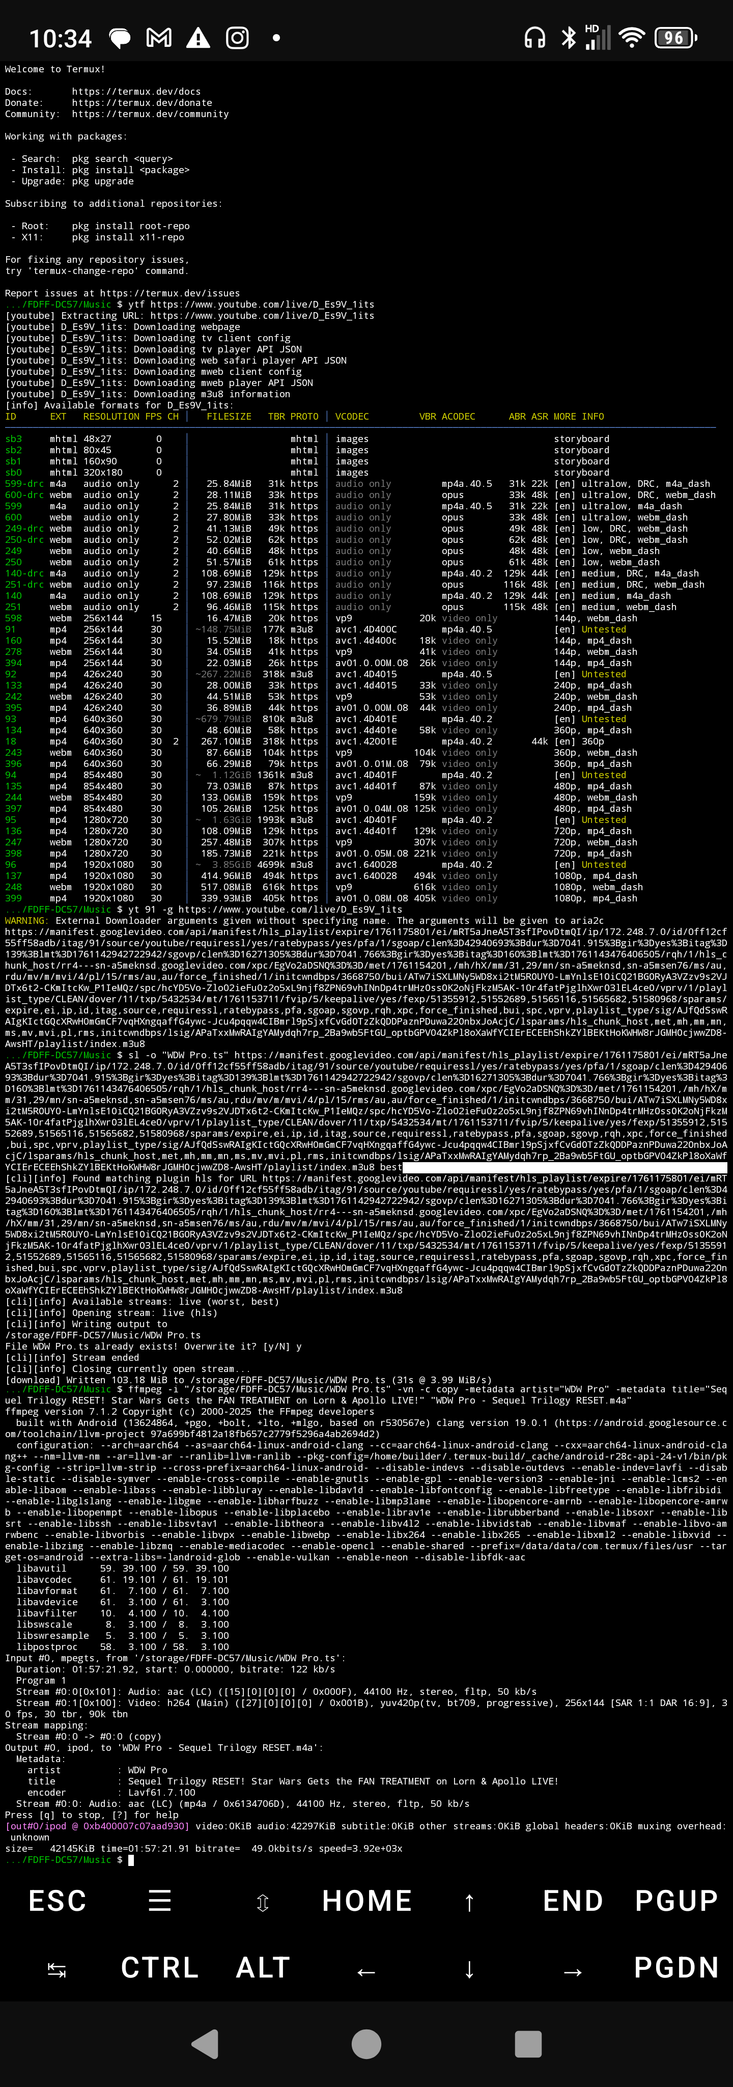The width and height of the screenshot is (733, 2087).
Task: Tap the "pkg upgrade" text
Action: click(102, 181)
